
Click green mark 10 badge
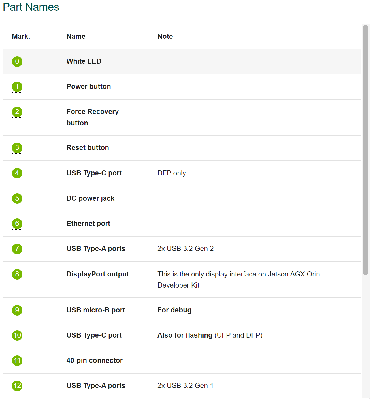(17, 335)
